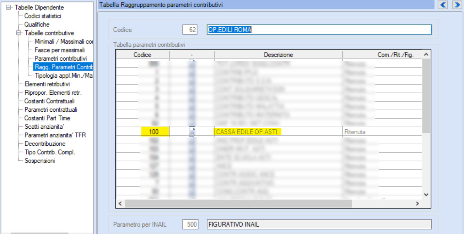Sort by the Codice column header
The image size is (464, 234).
142,55
